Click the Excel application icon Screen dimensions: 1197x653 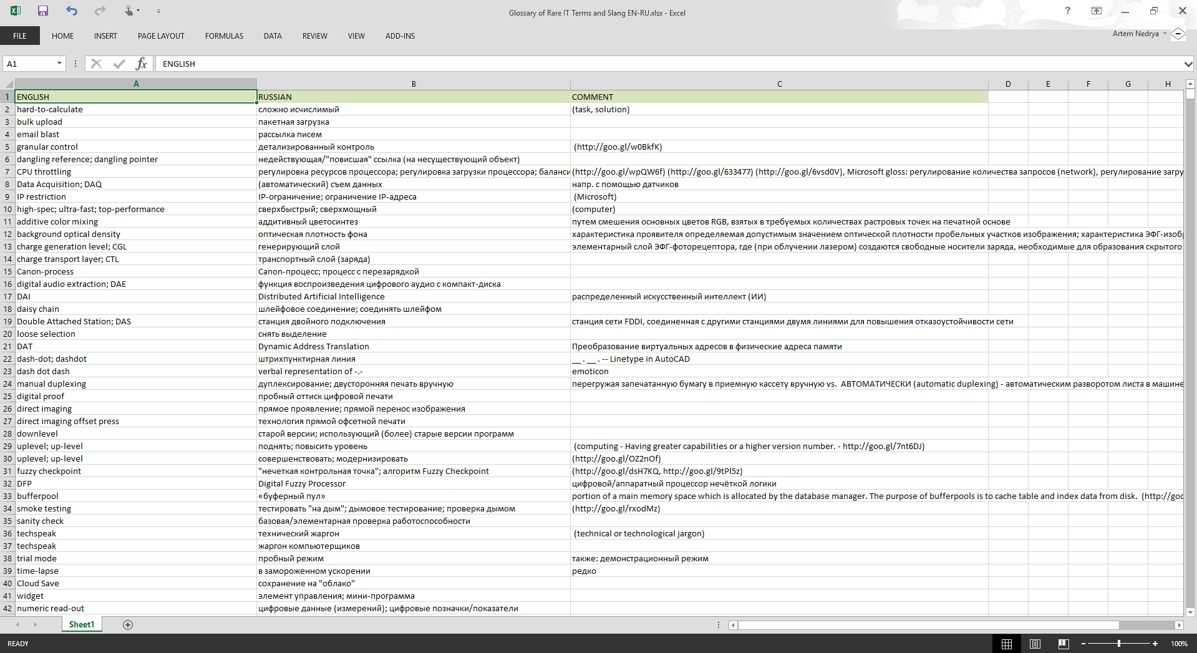coord(16,11)
